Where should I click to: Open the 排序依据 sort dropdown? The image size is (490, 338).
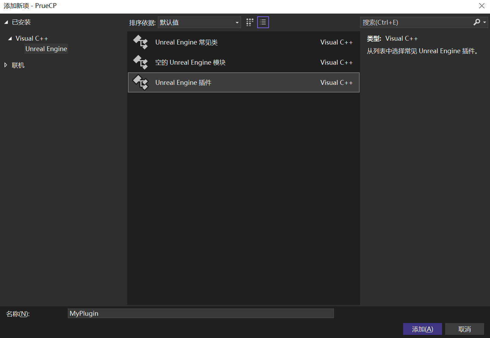pyautogui.click(x=199, y=22)
